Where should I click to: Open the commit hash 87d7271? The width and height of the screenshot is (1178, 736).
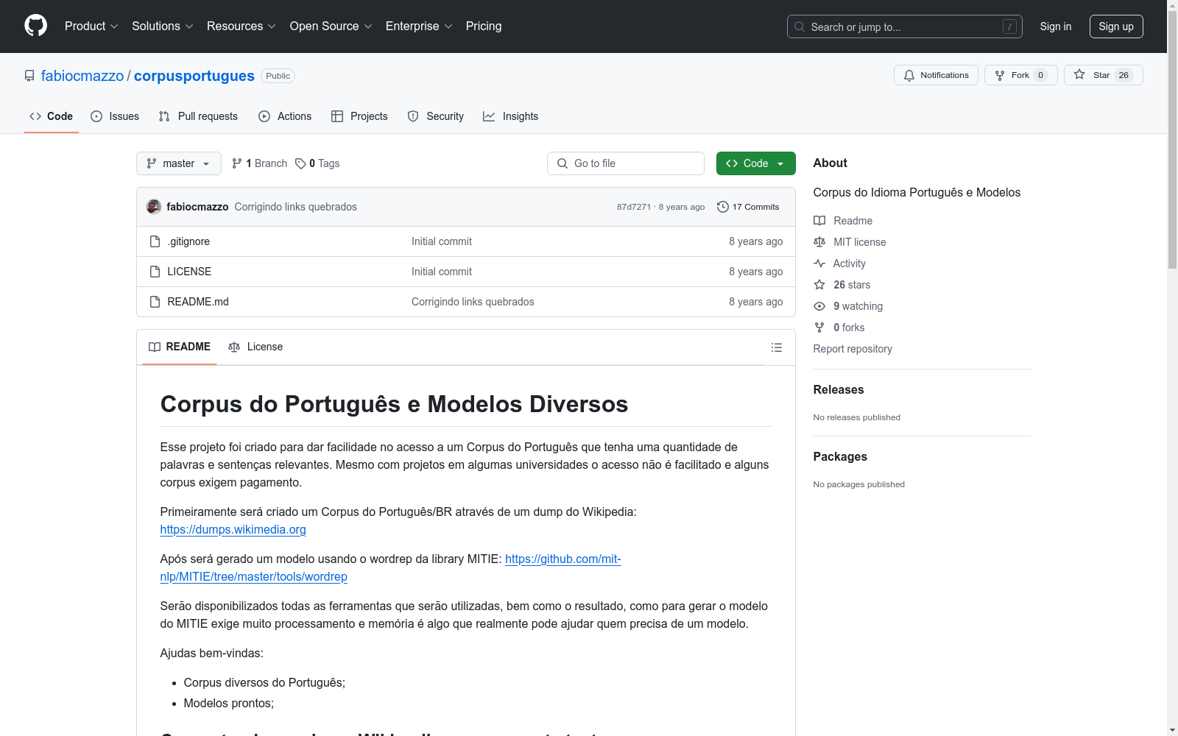[x=634, y=207]
